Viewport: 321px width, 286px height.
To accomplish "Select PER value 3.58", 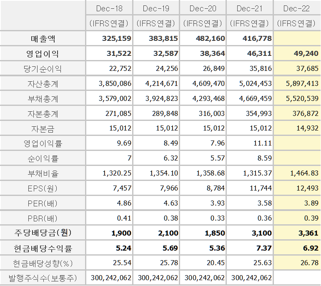I will coord(264,203).
